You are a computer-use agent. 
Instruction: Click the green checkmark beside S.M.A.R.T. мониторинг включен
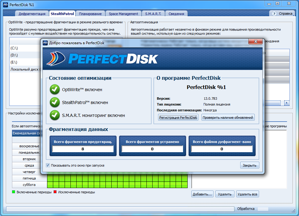click(x=55, y=115)
